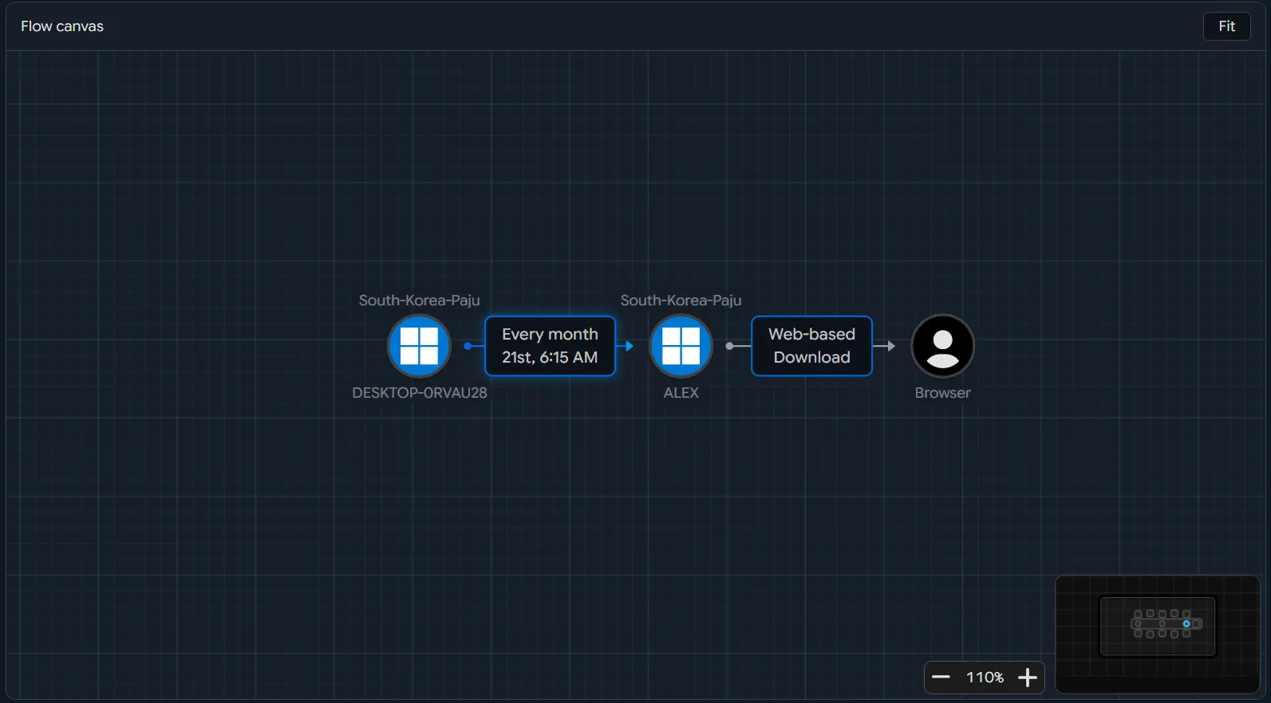Zoom in with the plus button
Screen dimensions: 1271x703
tap(1028, 677)
